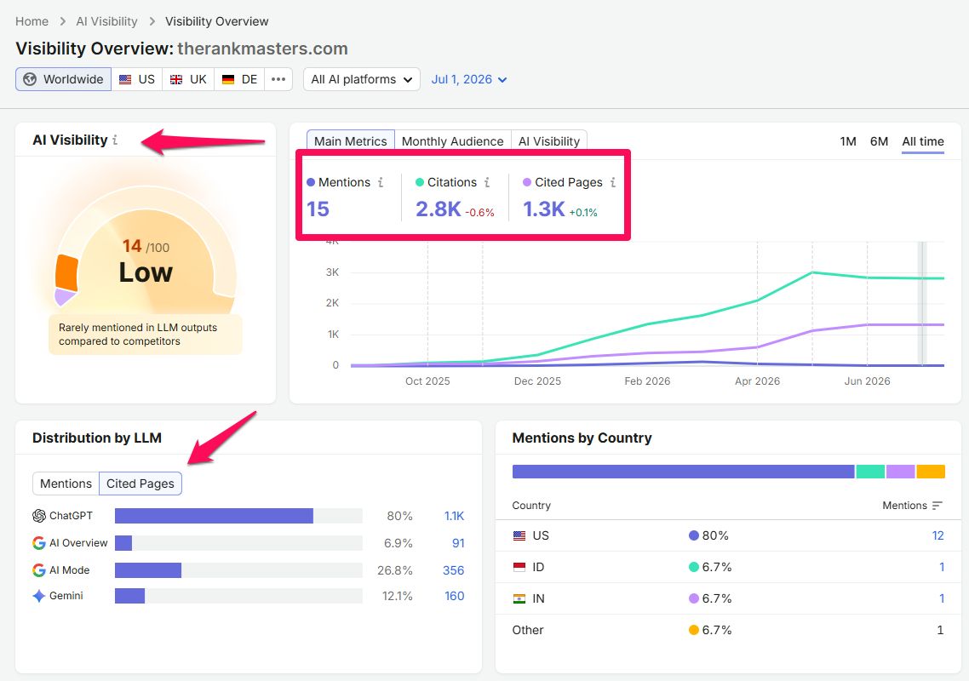Switch region to US
This screenshot has height=681, width=969.
click(137, 79)
